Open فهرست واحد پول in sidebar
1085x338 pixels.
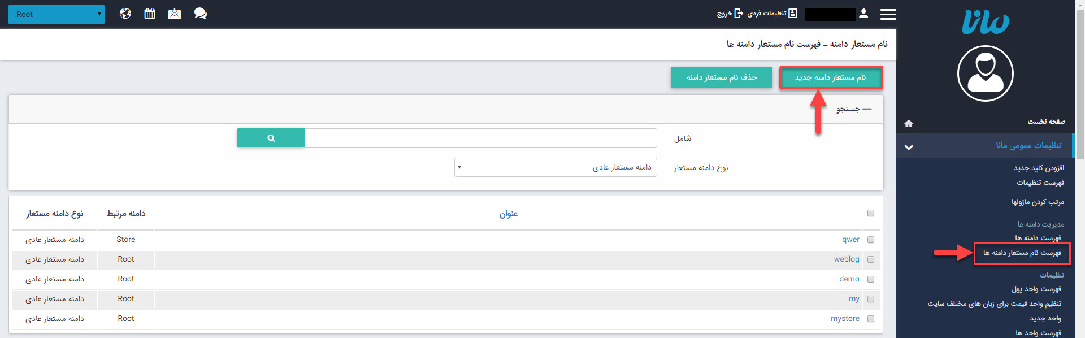[1036, 289]
